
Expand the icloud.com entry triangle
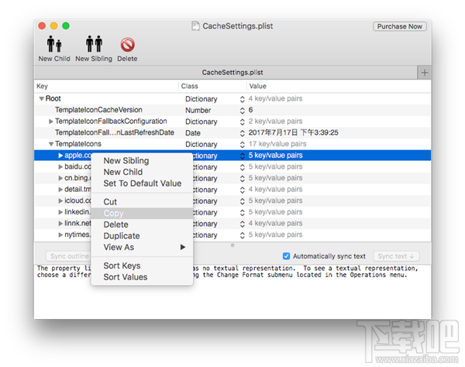pos(60,201)
